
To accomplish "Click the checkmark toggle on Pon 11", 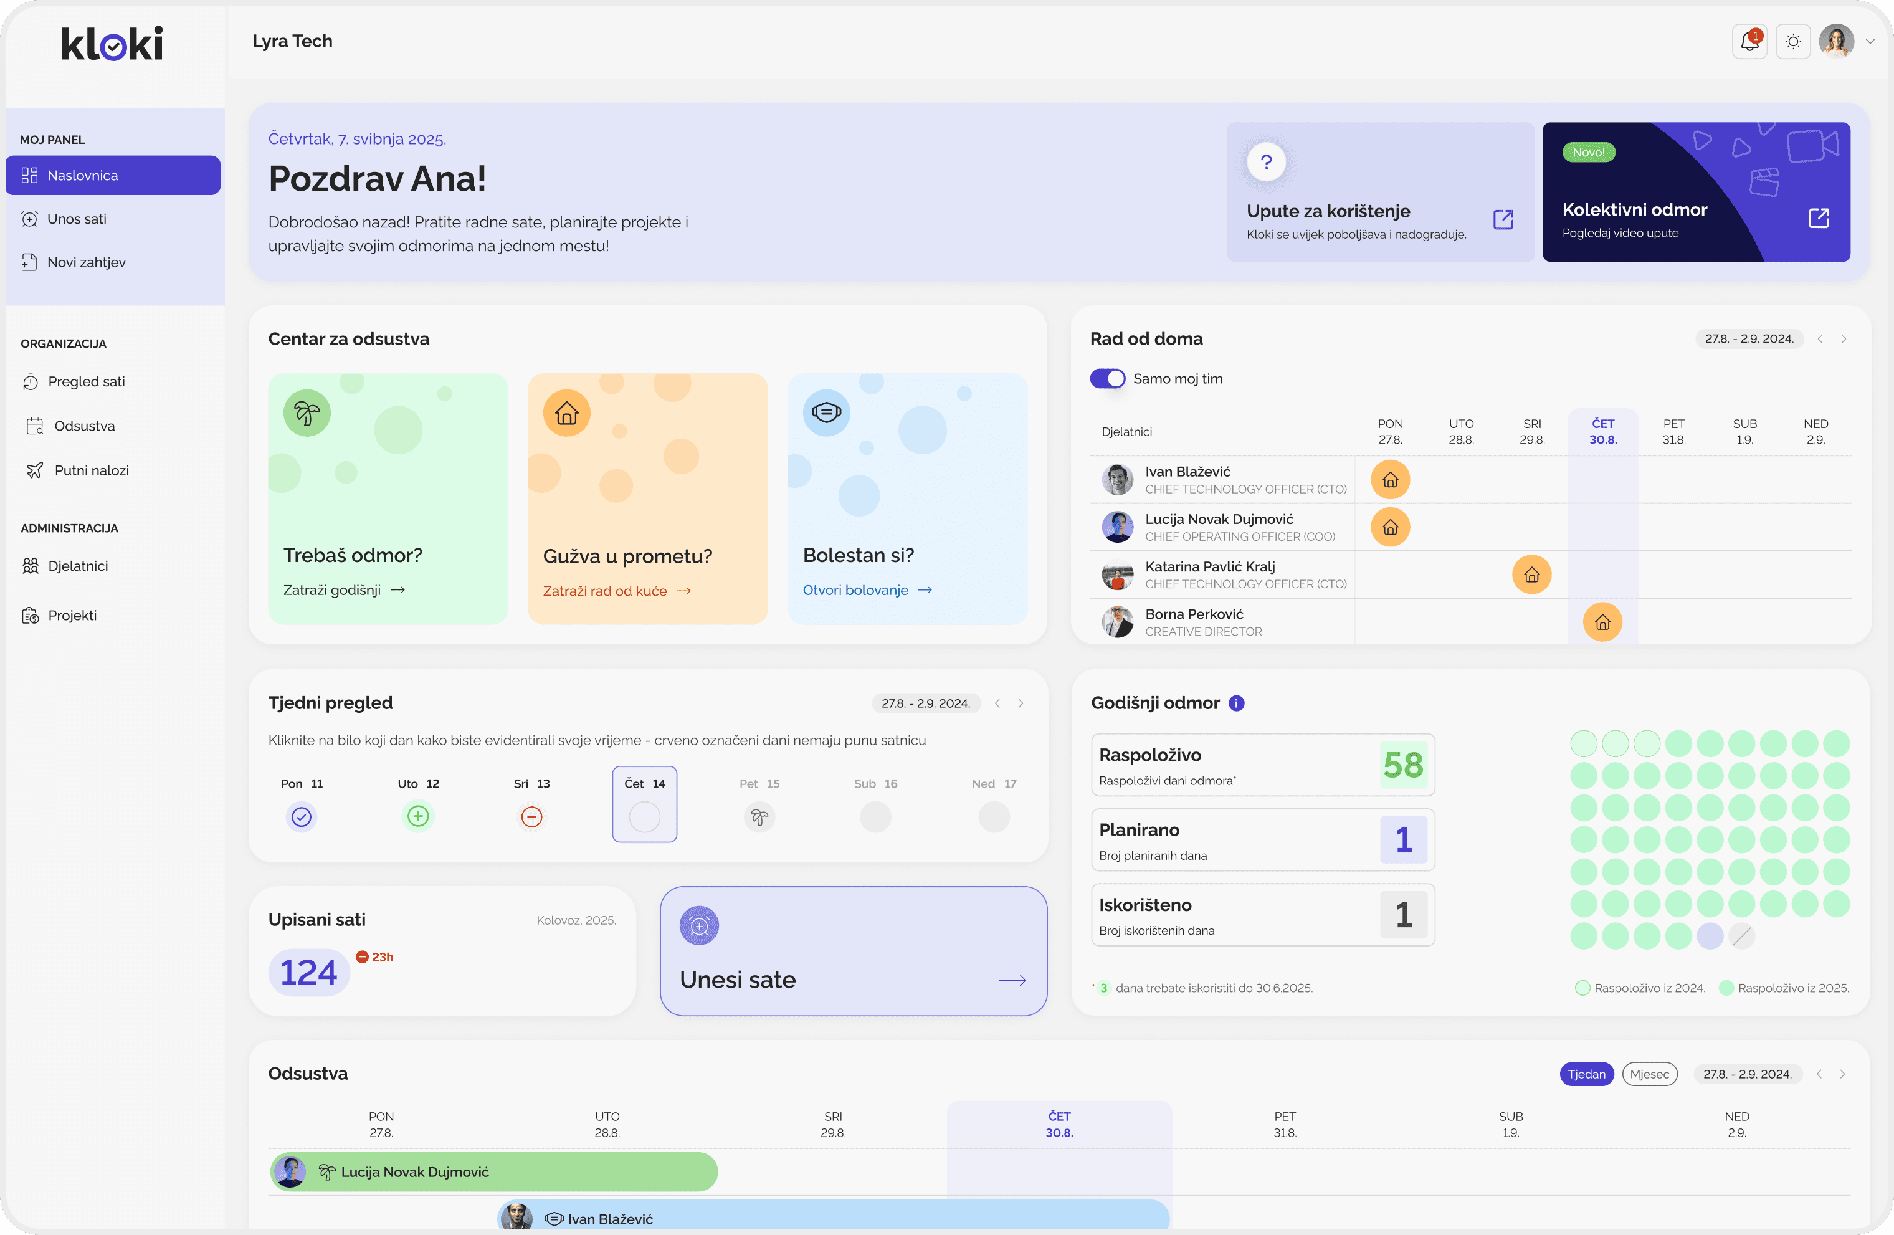I will tap(301, 816).
